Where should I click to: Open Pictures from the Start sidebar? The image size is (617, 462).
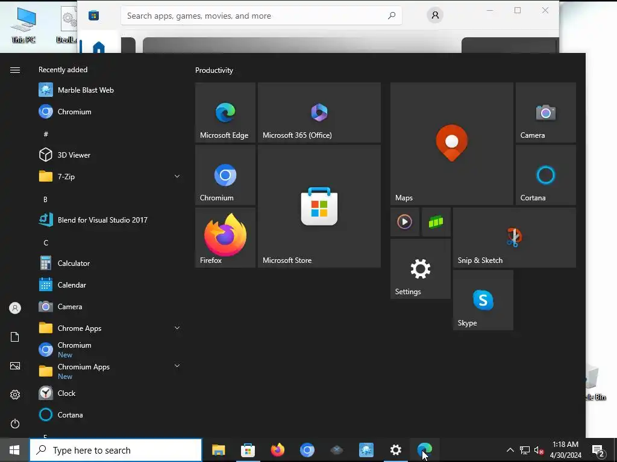point(15,366)
